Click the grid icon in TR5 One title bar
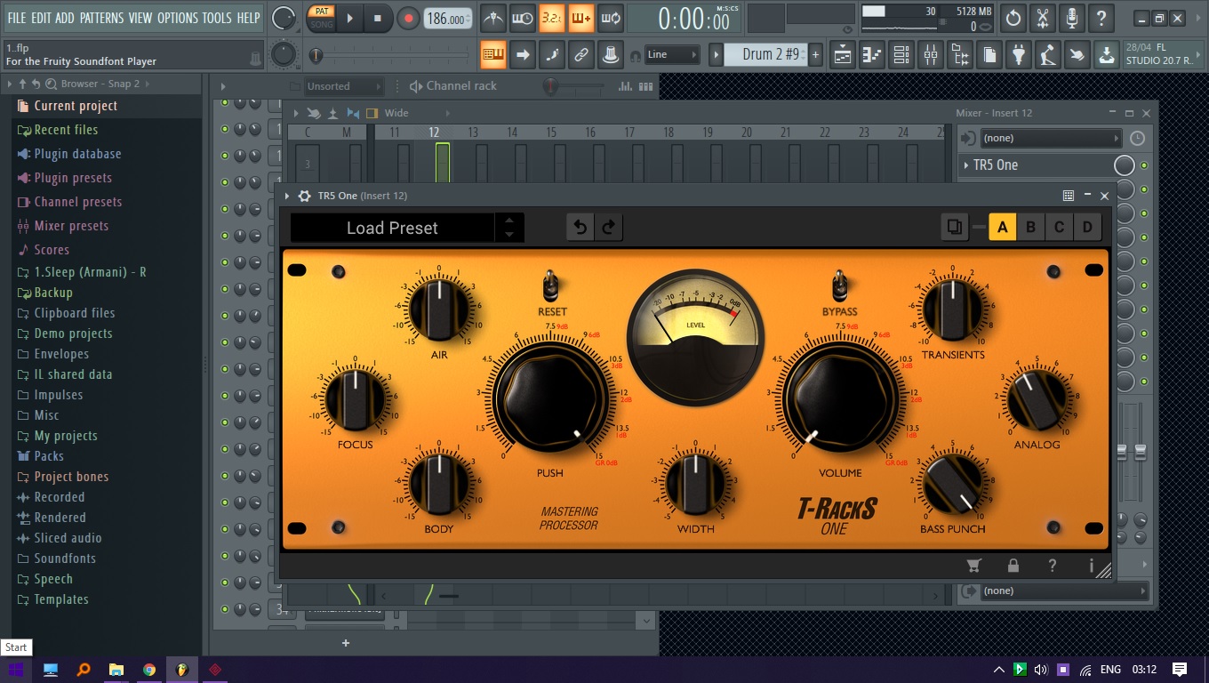 pyautogui.click(x=1069, y=196)
